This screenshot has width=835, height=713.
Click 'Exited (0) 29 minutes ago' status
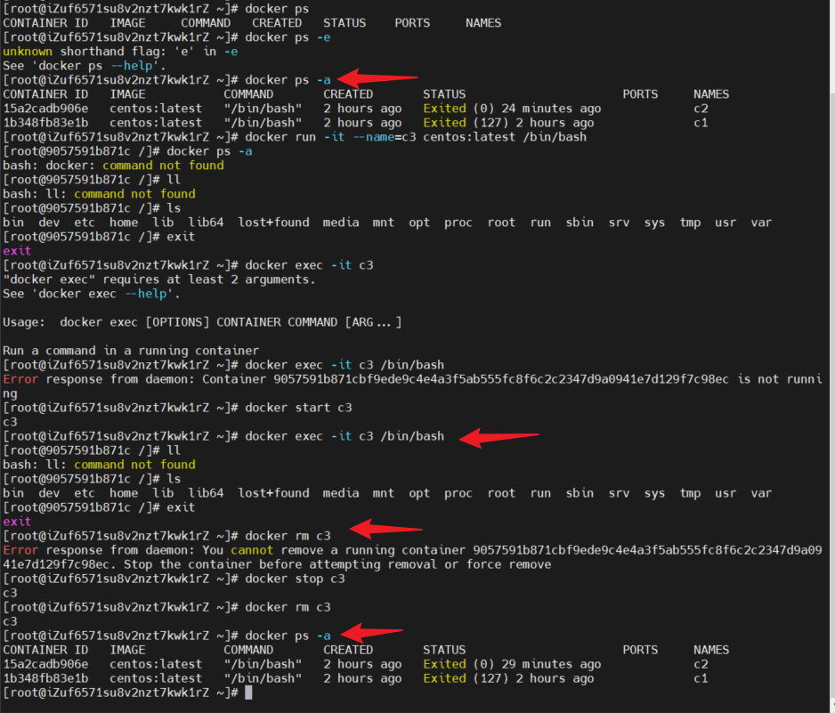click(x=512, y=665)
